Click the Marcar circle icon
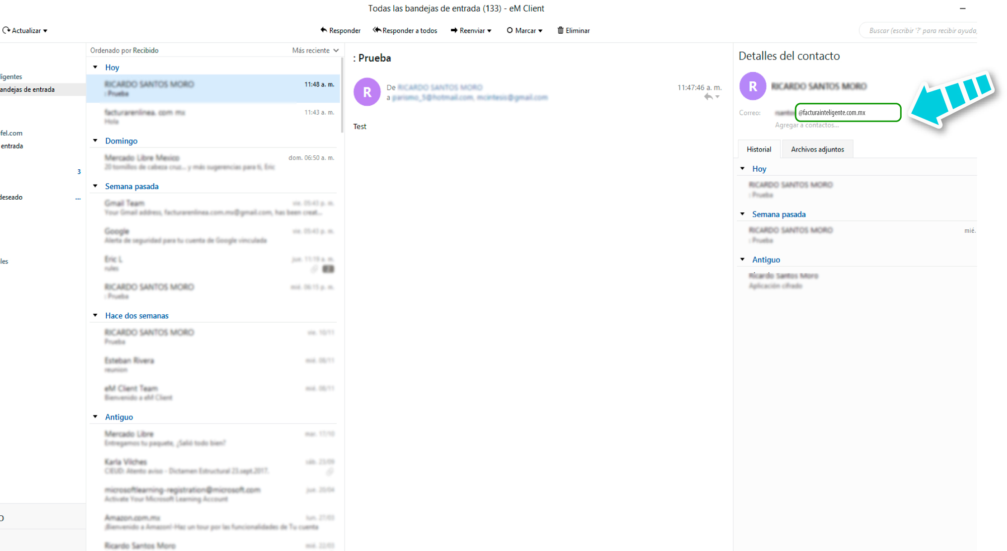 pyautogui.click(x=509, y=30)
